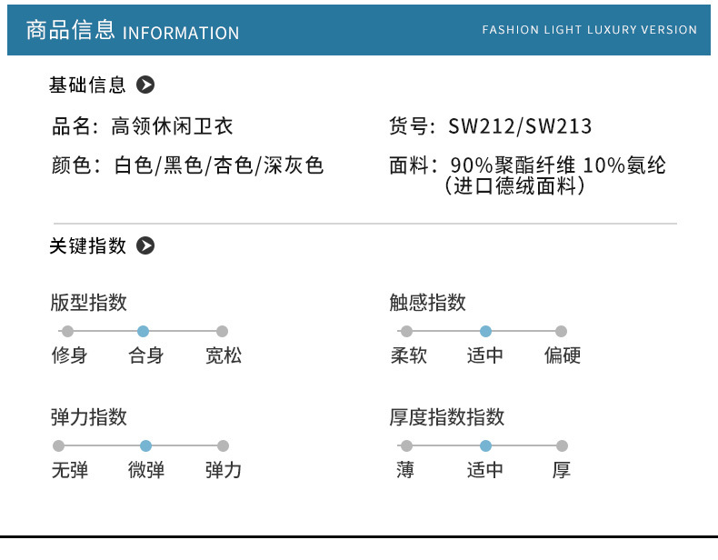The height and width of the screenshot is (560, 718).
Task: Click the blue 适中 dot on 厚度指数 slider
Action: coord(485,446)
